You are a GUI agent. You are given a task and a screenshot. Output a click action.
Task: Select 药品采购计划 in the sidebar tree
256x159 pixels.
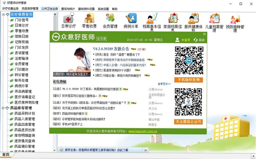tap(25, 113)
